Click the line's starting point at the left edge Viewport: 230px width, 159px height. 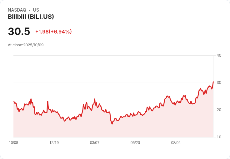point(14,102)
